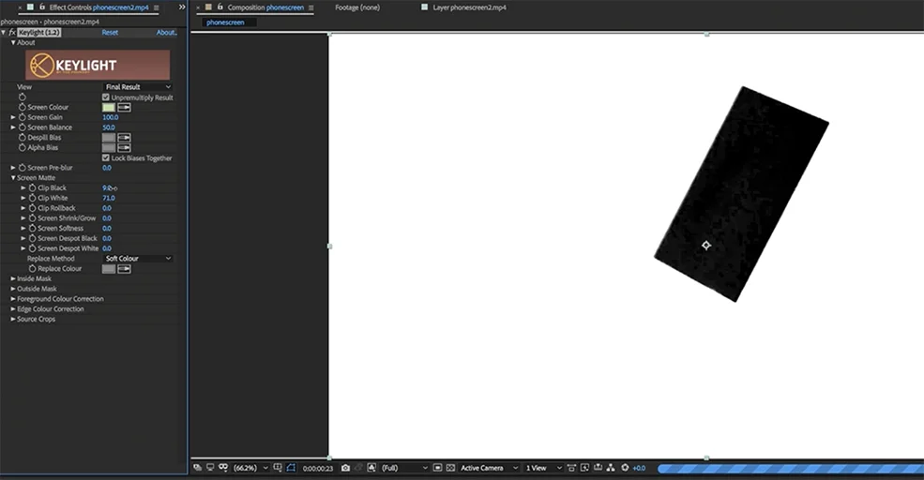The height and width of the screenshot is (480, 924).
Task: Open the 1 View layout dropdown
Action: click(544, 468)
